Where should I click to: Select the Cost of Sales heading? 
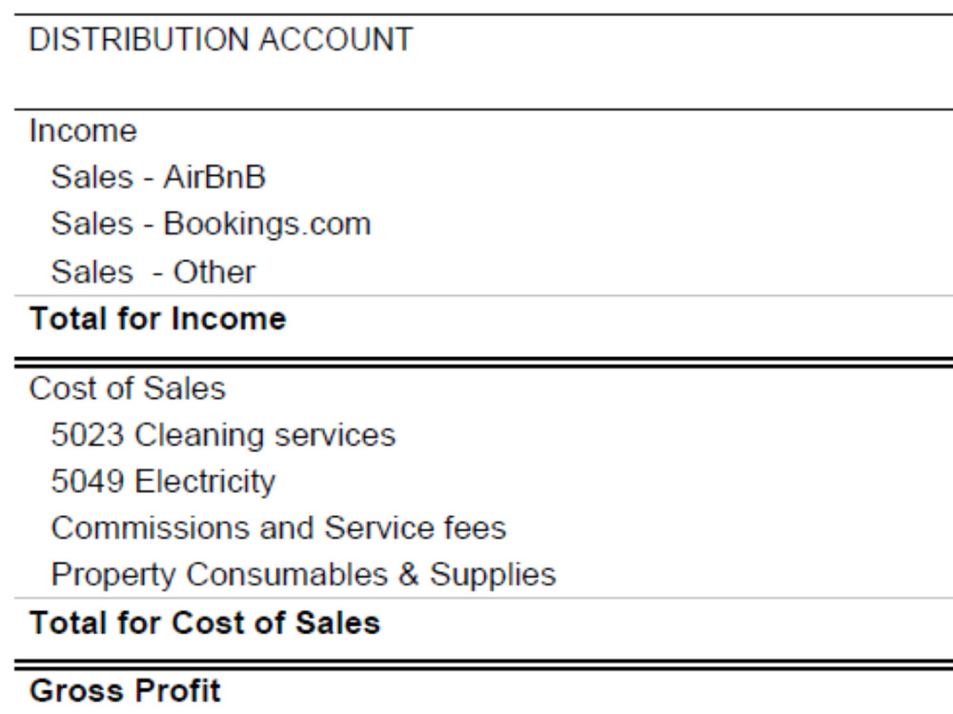(x=127, y=388)
